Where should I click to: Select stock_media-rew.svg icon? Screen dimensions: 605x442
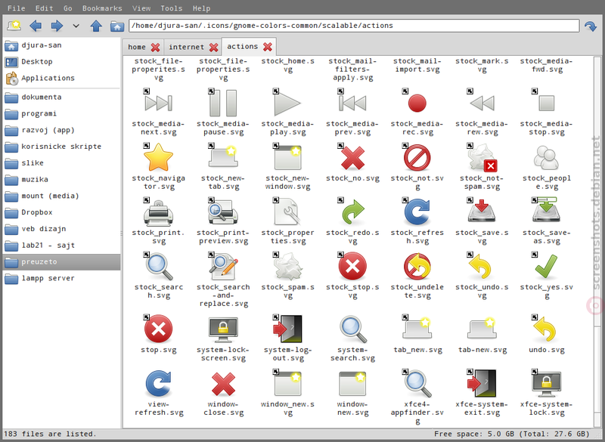point(482,103)
